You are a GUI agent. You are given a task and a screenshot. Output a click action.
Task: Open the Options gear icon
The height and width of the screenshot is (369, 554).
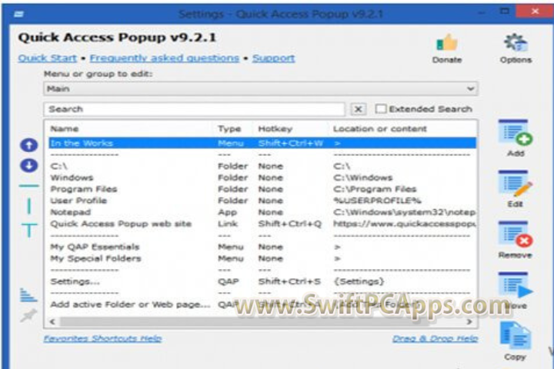(516, 43)
